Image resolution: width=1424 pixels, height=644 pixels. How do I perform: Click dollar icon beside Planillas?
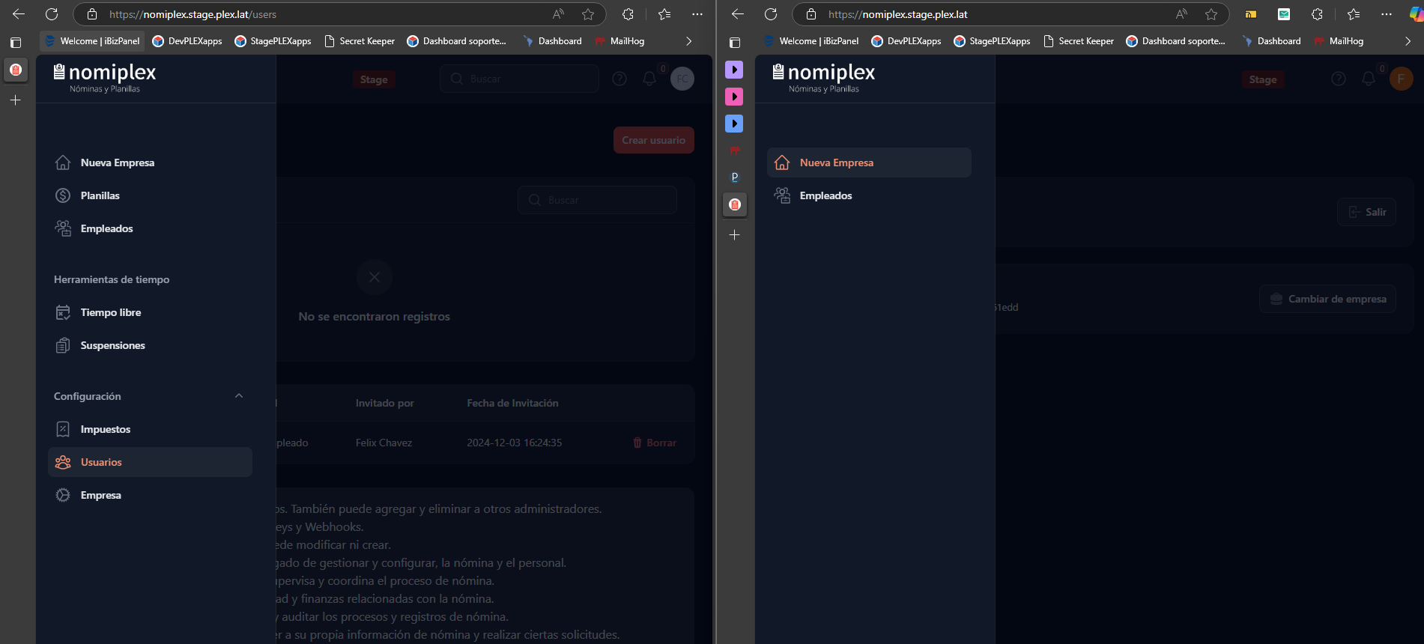tap(63, 195)
